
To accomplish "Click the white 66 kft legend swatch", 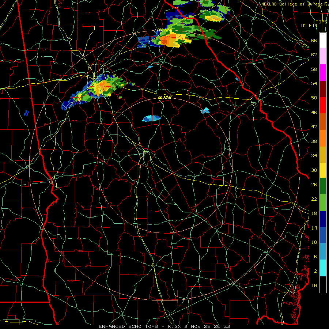I will coord(323,40).
